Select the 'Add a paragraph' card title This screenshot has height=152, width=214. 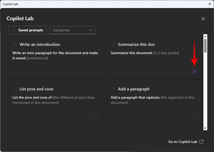[134, 89]
